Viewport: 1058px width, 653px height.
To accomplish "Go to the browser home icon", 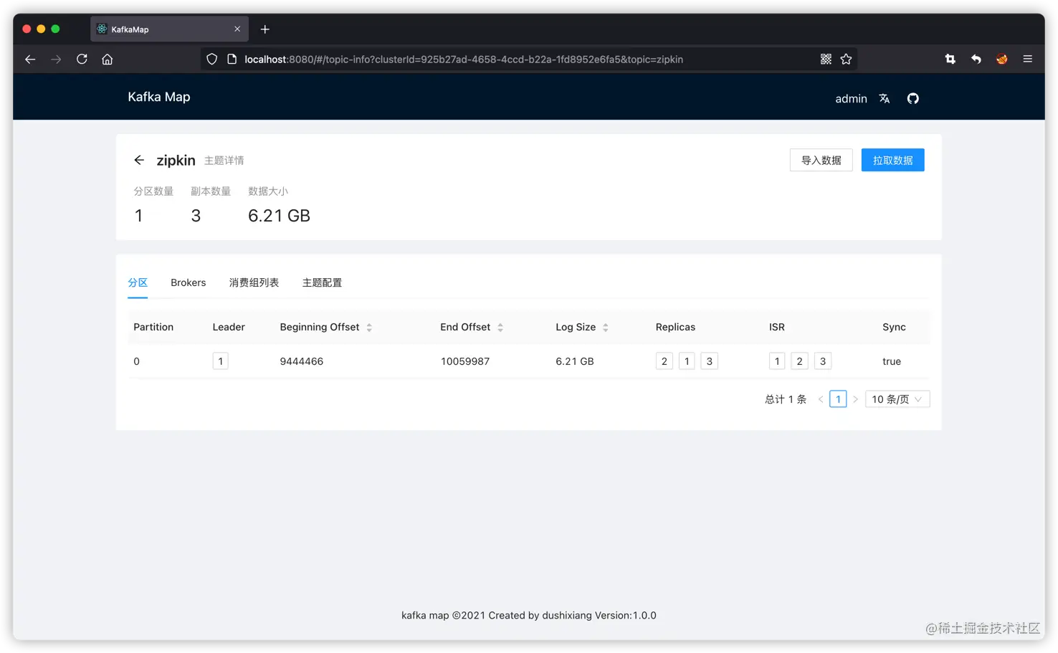I will click(x=108, y=59).
